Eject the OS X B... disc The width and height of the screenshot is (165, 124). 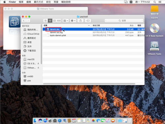(x=38, y=63)
